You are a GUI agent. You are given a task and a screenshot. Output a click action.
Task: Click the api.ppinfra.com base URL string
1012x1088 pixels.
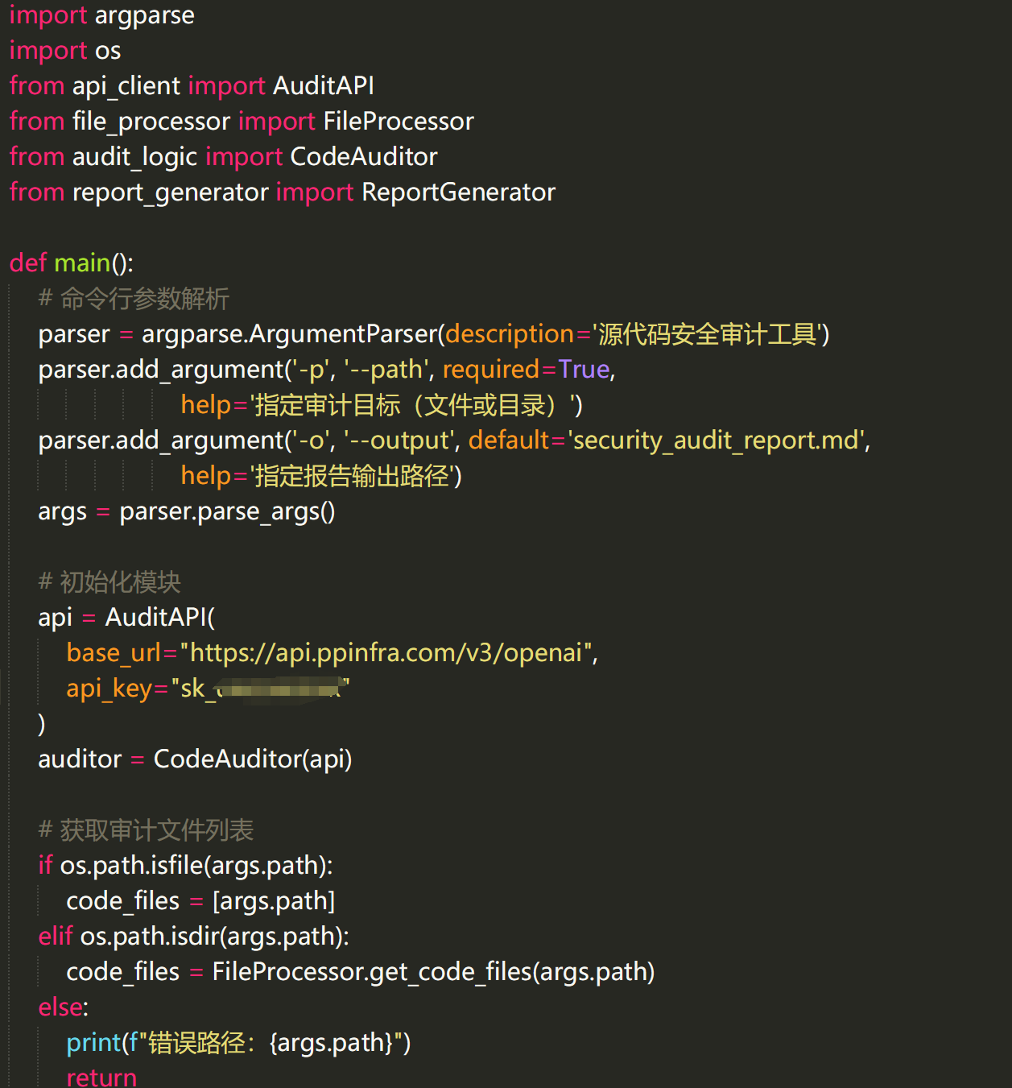pyautogui.click(x=386, y=653)
